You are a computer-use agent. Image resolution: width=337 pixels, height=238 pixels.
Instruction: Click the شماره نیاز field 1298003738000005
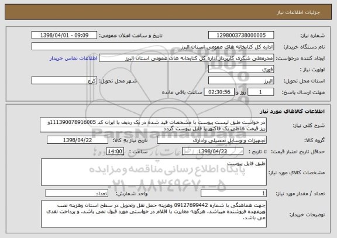[x=241, y=35]
